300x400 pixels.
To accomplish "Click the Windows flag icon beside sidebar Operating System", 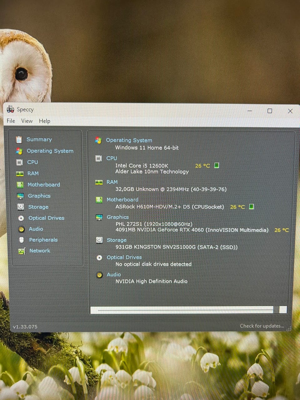I will tap(19, 151).
